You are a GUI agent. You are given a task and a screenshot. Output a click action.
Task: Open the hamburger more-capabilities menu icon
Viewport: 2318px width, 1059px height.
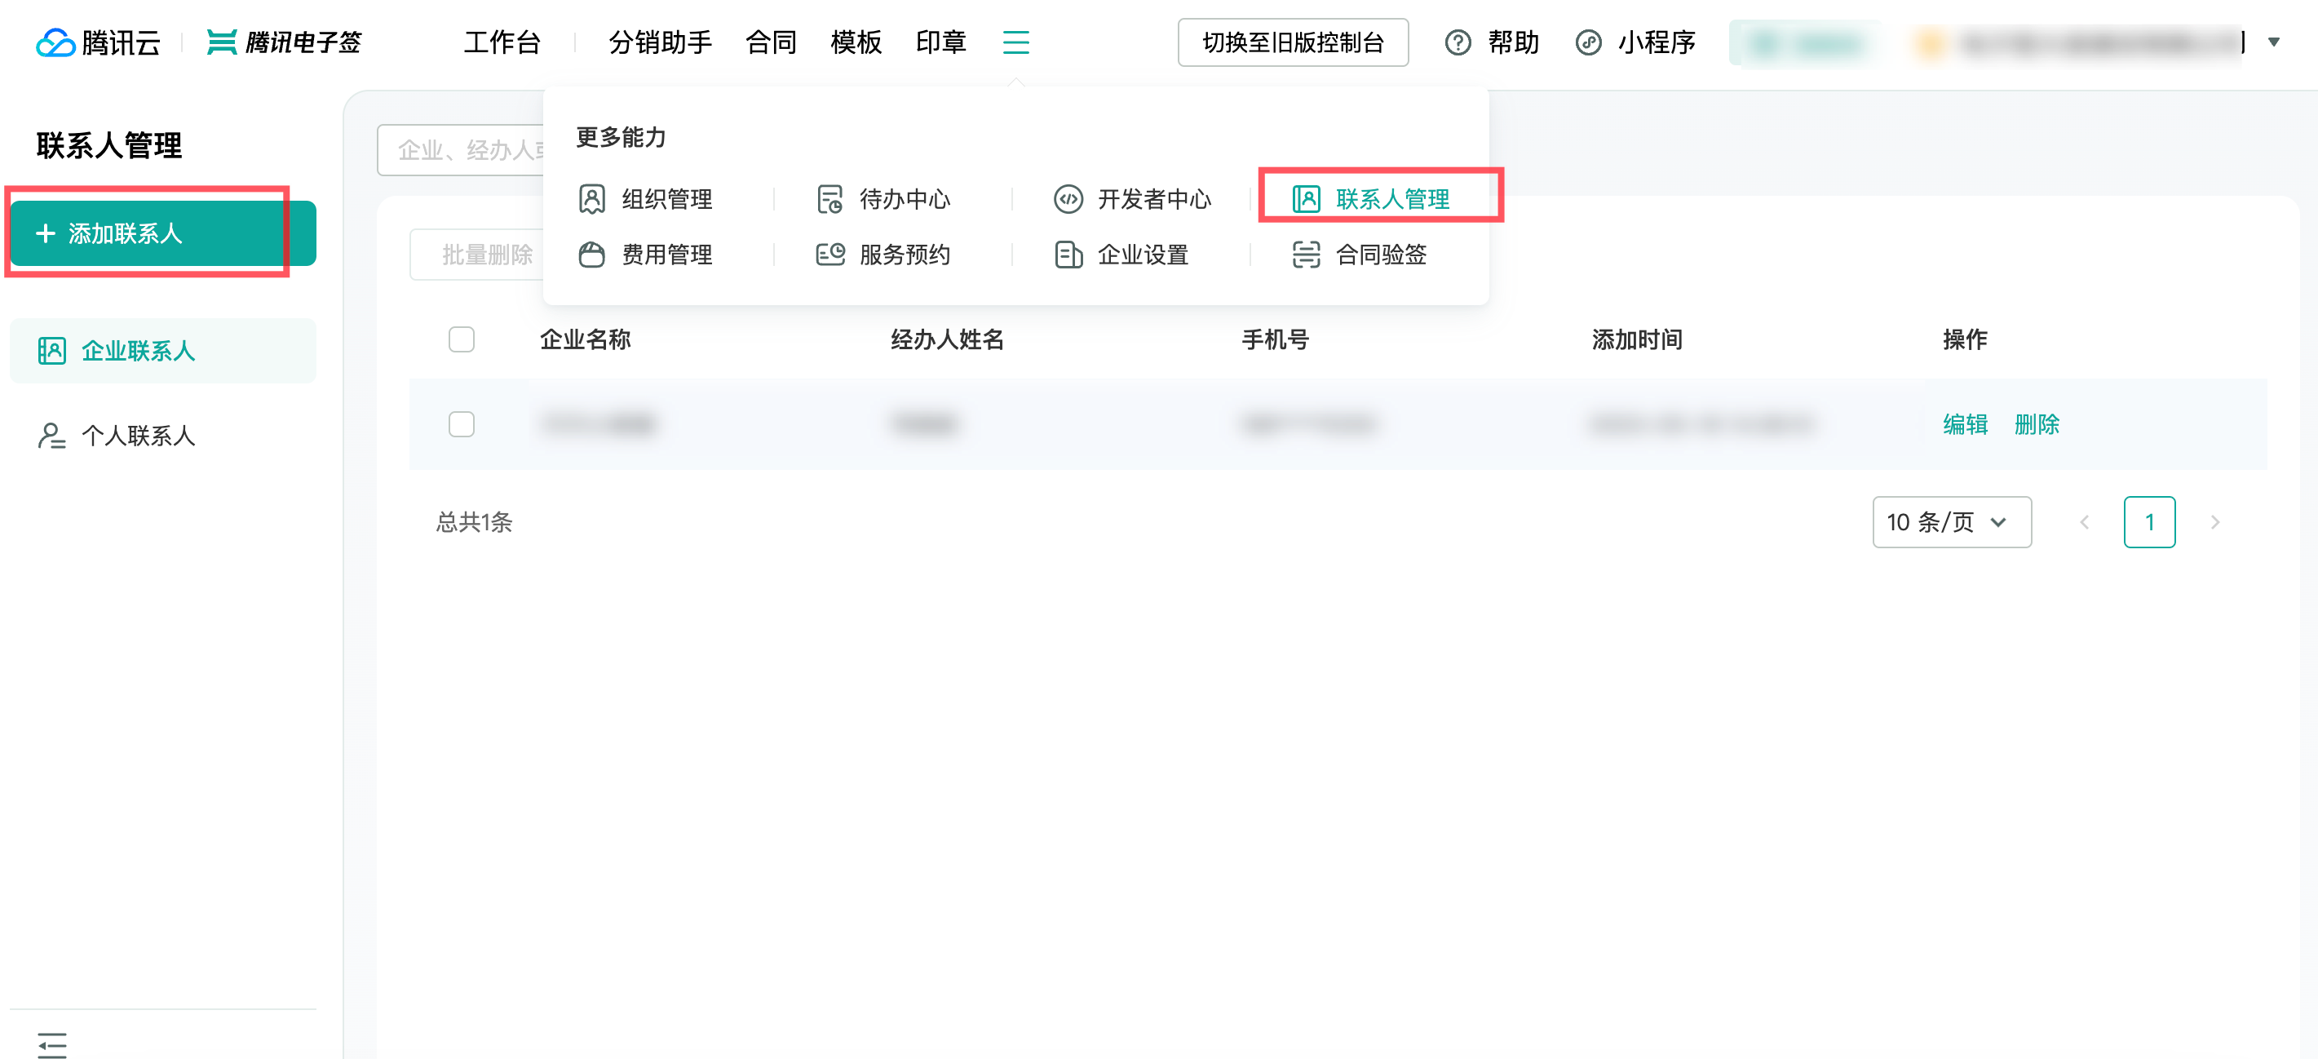coord(1015,42)
